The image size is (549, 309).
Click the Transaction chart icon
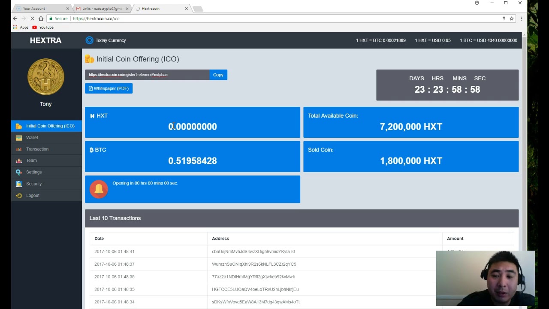pyautogui.click(x=18, y=149)
